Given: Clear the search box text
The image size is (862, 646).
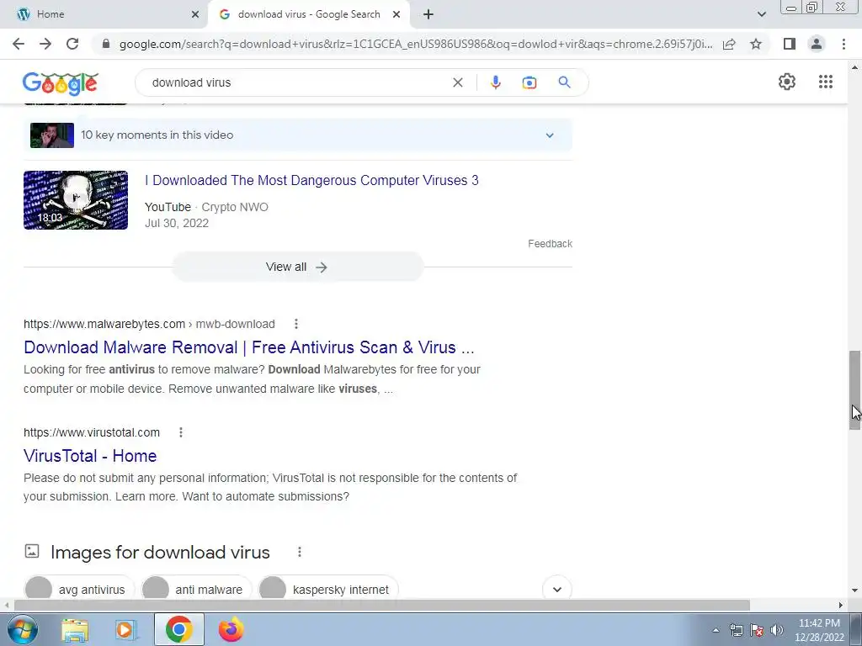Looking at the screenshot, I should coord(457,82).
